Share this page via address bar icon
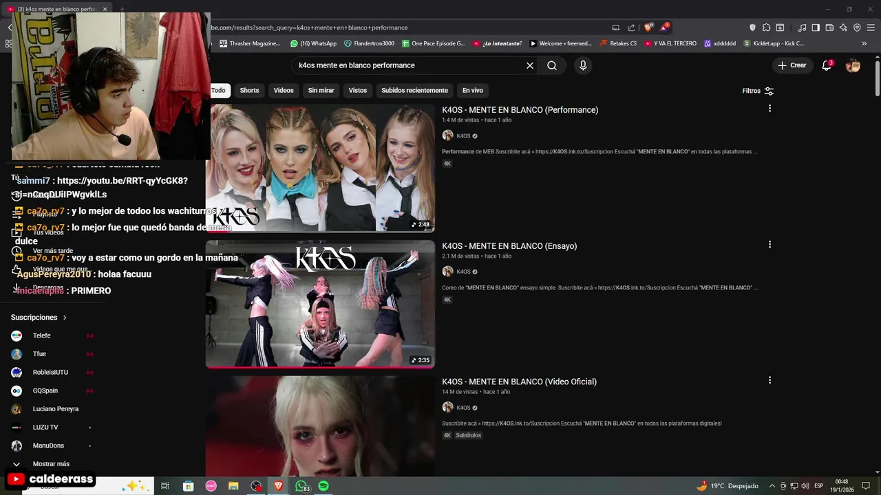 click(631, 27)
